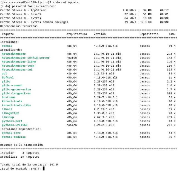Click version '1.33.0-5.el8' of libnghttp2
Image resolution: width=179 pixels, height=171 pixels.
[x=104, y=113]
